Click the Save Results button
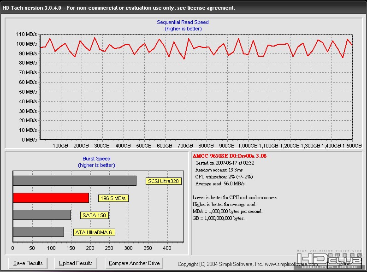 coord(28,263)
